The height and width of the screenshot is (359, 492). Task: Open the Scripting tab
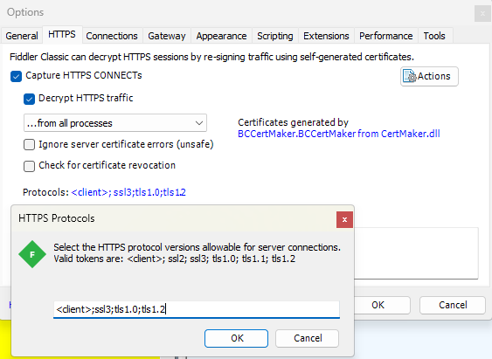click(x=275, y=36)
